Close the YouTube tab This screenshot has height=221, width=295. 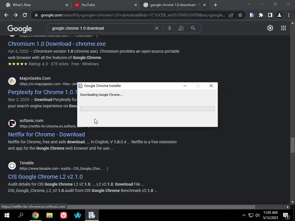[136, 5]
